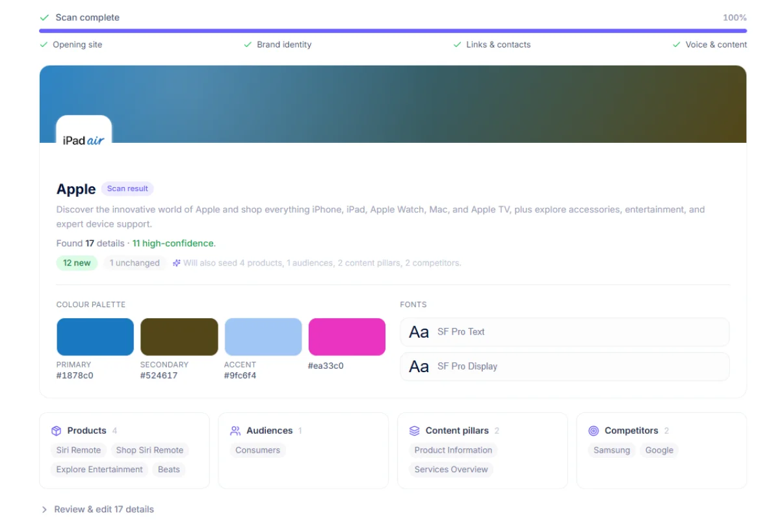Click checkmark beside Voice & content

(x=677, y=45)
